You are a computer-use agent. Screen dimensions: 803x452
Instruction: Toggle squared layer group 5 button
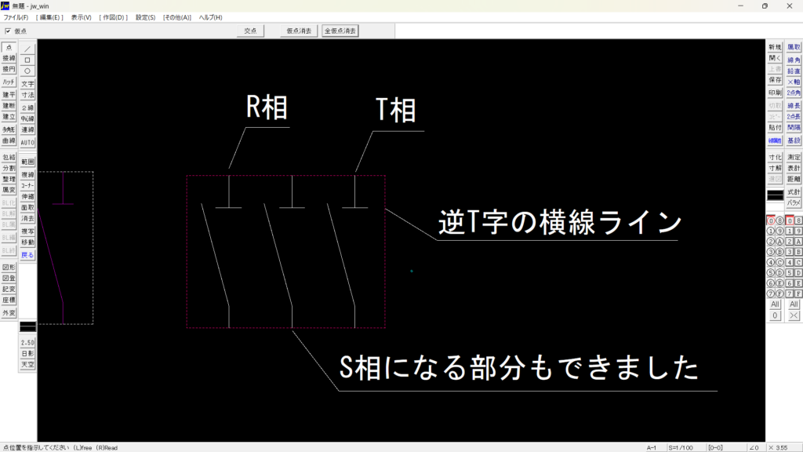790,272
